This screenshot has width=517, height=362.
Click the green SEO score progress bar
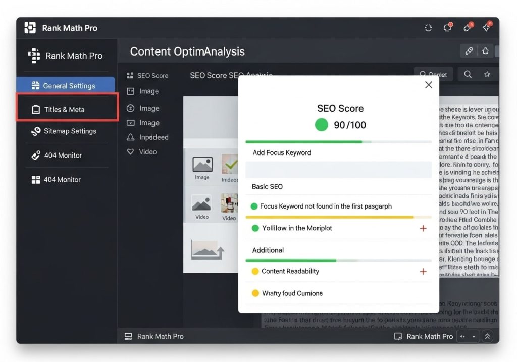pyautogui.click(x=339, y=142)
